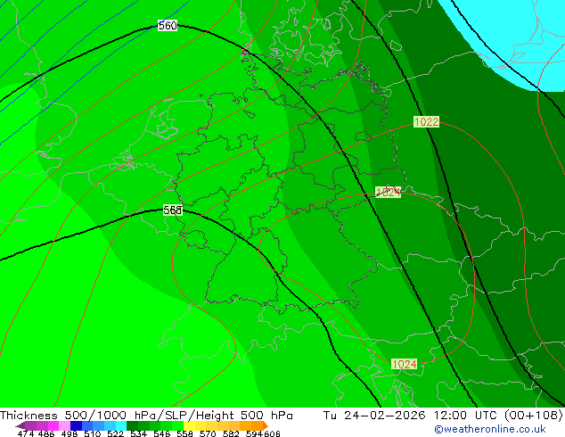
Task: Open the weatheronline.co.uk copyright link
Action: [x=490, y=429]
